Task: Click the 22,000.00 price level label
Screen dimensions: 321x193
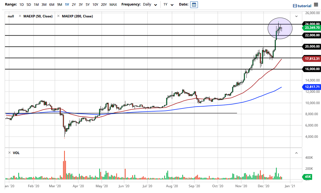Action: (311, 35)
